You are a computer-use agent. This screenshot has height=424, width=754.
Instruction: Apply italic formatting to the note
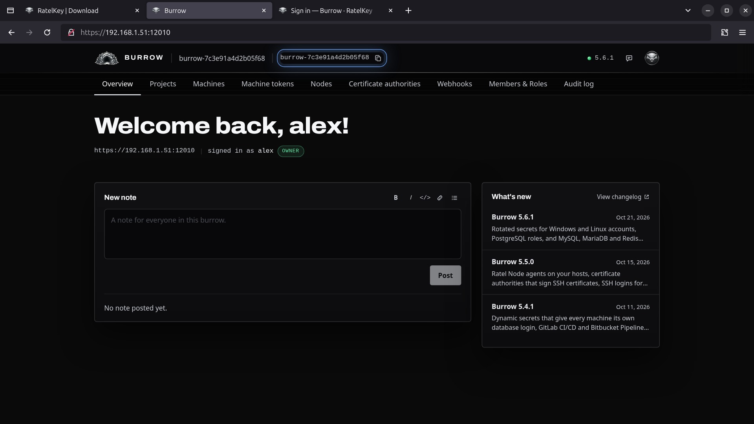pyautogui.click(x=411, y=198)
